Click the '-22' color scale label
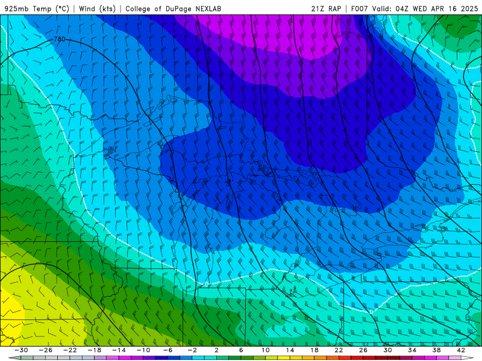 (70, 350)
